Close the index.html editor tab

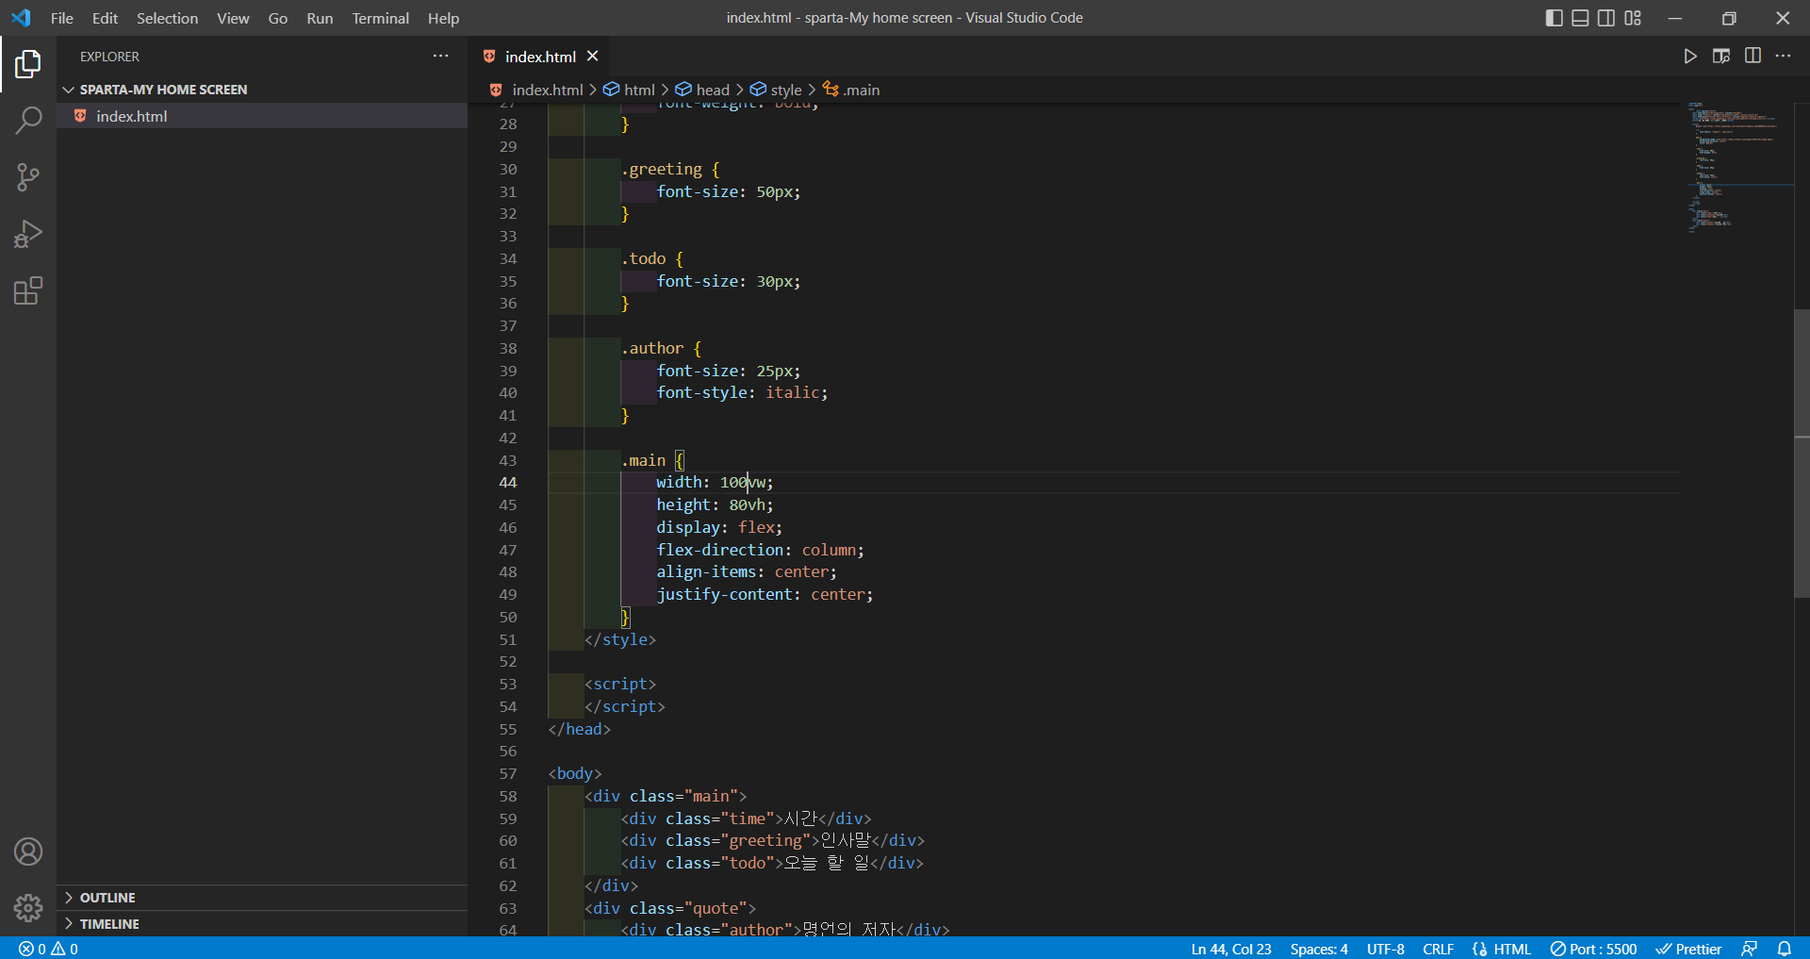click(593, 57)
